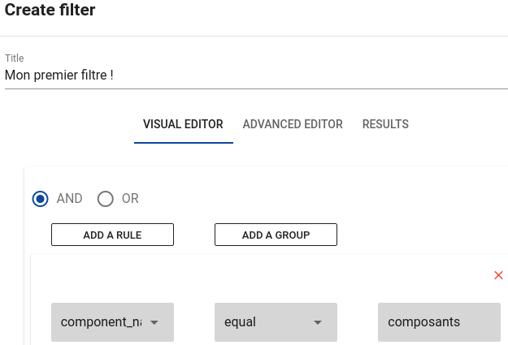Click the Add a Group button
Screen dimensions: 508x345
point(276,235)
